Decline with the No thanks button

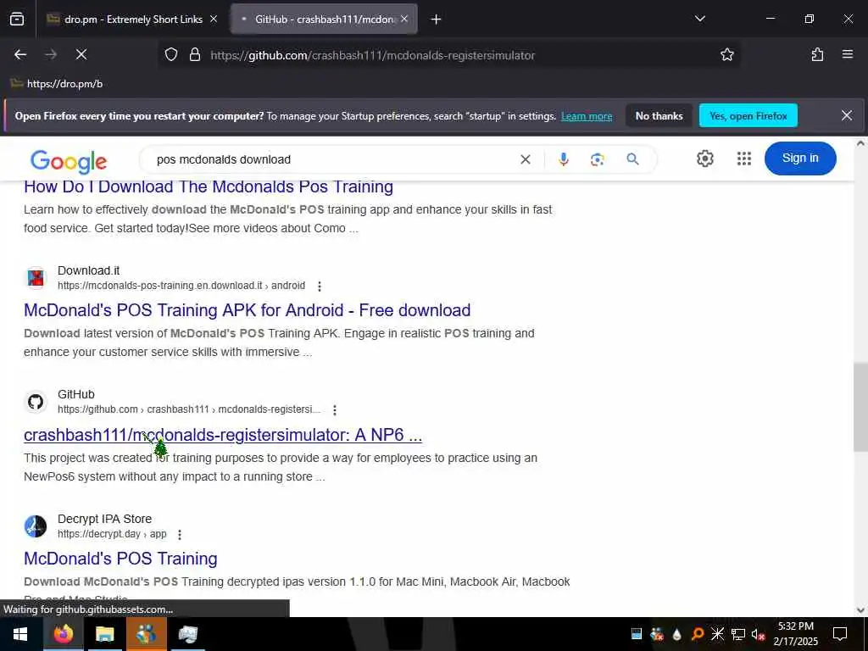pos(659,115)
